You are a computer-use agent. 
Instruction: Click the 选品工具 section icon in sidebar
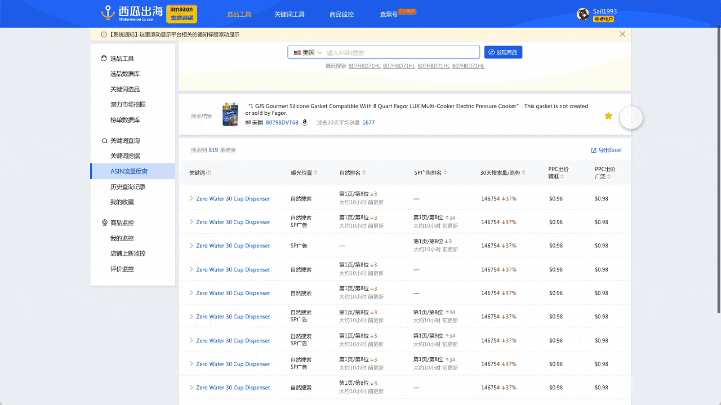click(103, 58)
